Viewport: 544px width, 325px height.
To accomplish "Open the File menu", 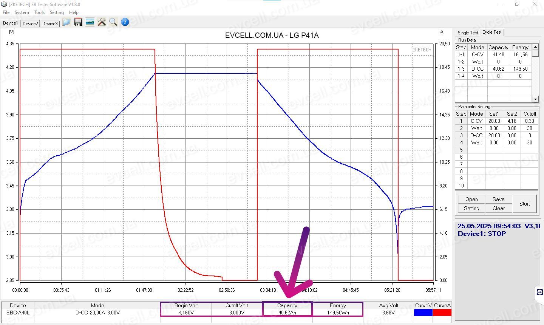I will [x=6, y=12].
